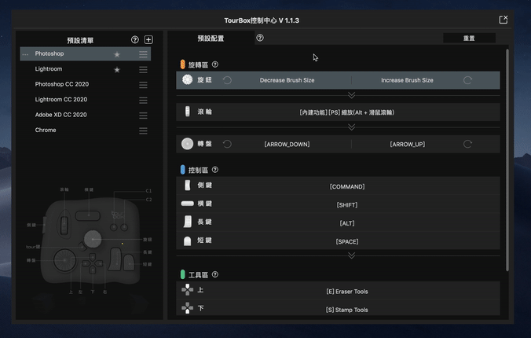The image size is (531, 338).
Task: Edit the [SPACE] assignment
Action: pyautogui.click(x=347, y=241)
